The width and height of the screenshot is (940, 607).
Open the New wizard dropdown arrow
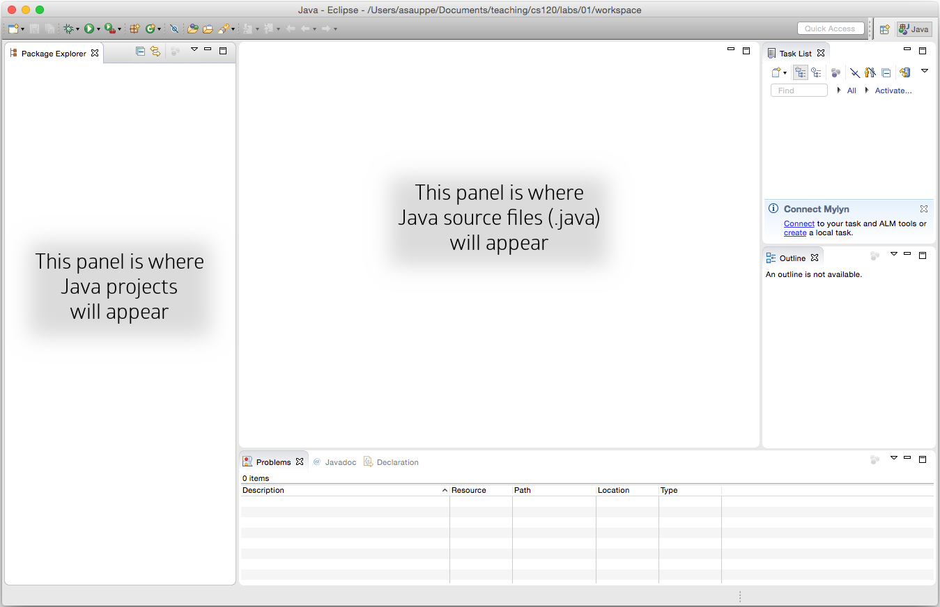[22, 29]
